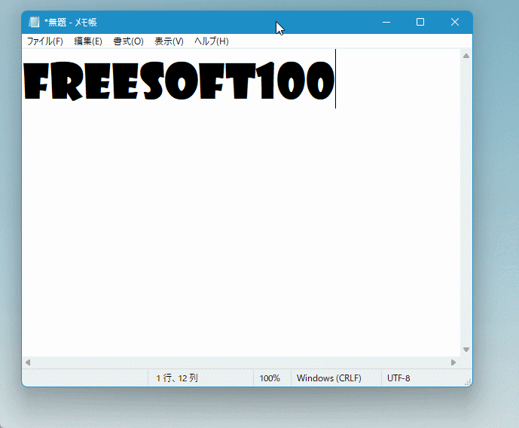The image size is (519, 428).
Task: Maximize the メモ帳 window
Action: [420, 22]
